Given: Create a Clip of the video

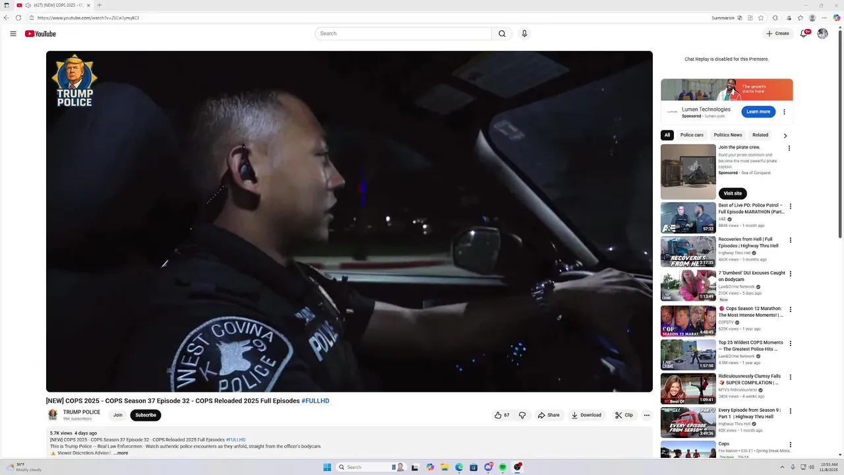Looking at the screenshot, I should pyautogui.click(x=624, y=415).
